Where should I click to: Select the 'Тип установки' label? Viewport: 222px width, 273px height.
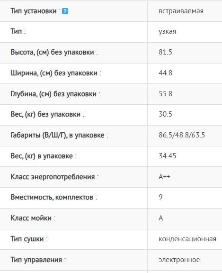pos(34,11)
